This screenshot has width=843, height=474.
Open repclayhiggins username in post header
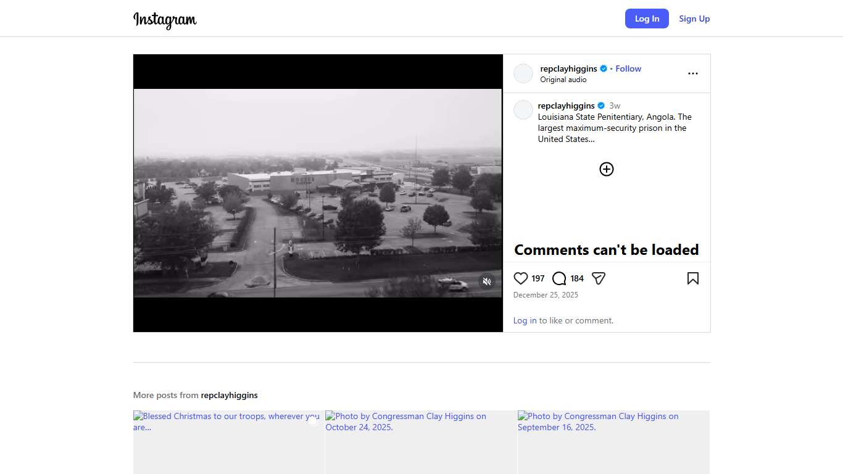tap(568, 69)
